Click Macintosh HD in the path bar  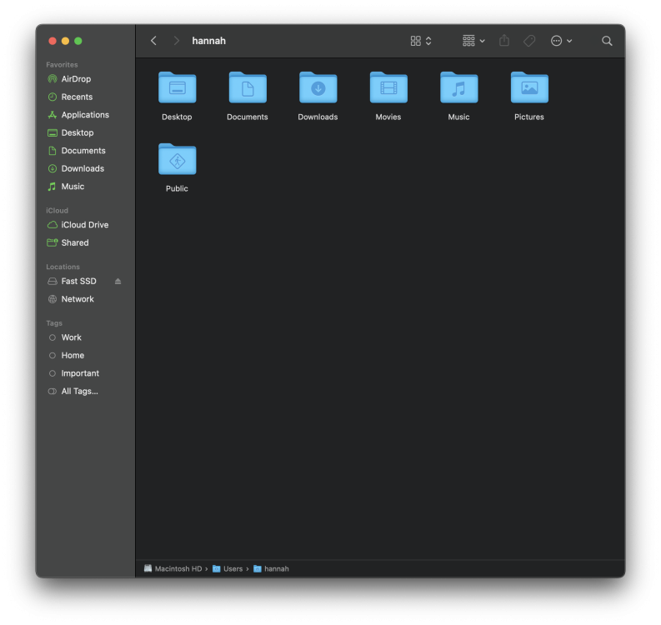178,568
